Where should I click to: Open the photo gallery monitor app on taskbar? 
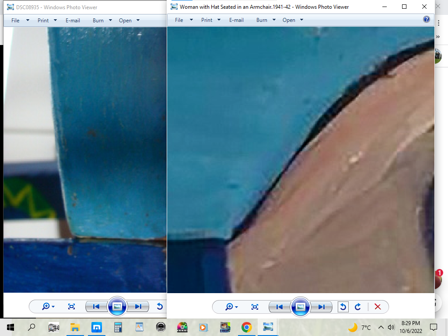(225, 327)
